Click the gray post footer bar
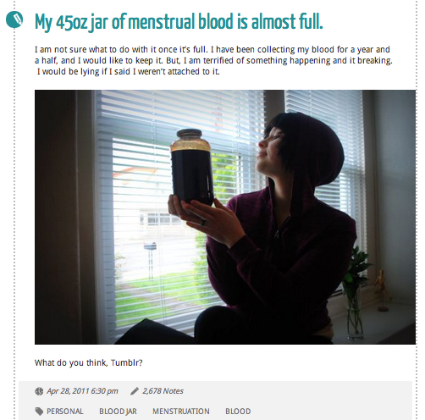This screenshot has width=425, height=420. click(215, 401)
